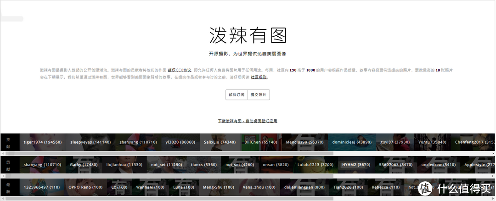Select contributor HYHM2 (3670)
The width and height of the screenshot is (496, 201).
coord(356,165)
